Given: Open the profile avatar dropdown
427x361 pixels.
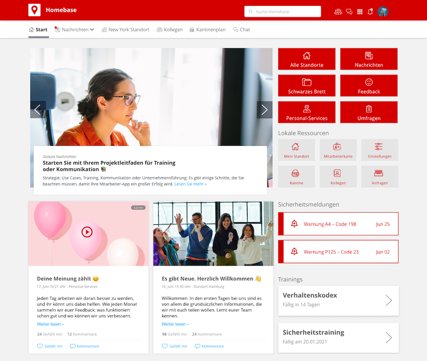Looking at the screenshot, I should pos(384,11).
